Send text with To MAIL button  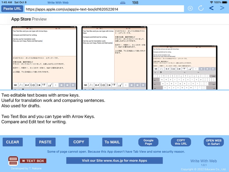[112, 142]
